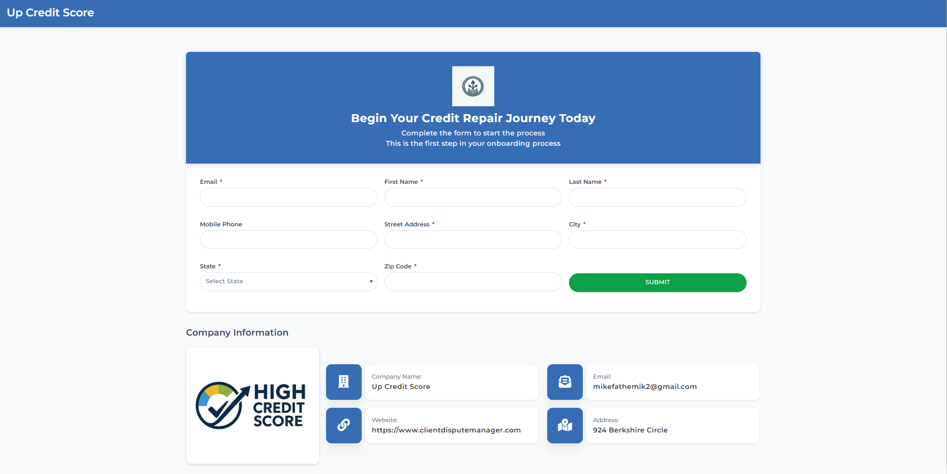The height and width of the screenshot is (474, 947).
Task: Click the circular plant logo in header
Action: 473,86
